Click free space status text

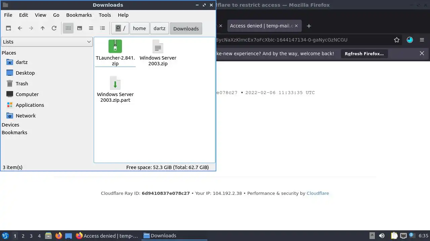167,167
